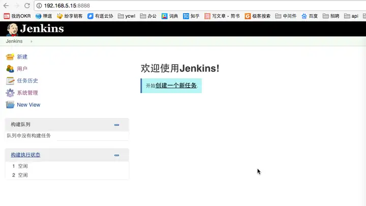Collapse the 构建队列 panel
Screen dimensions: 366x206
pos(117,125)
